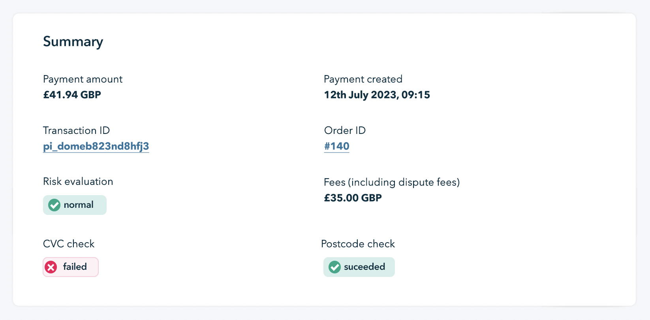
Task: Click the suceeded postcode check badge
Action: point(359,267)
